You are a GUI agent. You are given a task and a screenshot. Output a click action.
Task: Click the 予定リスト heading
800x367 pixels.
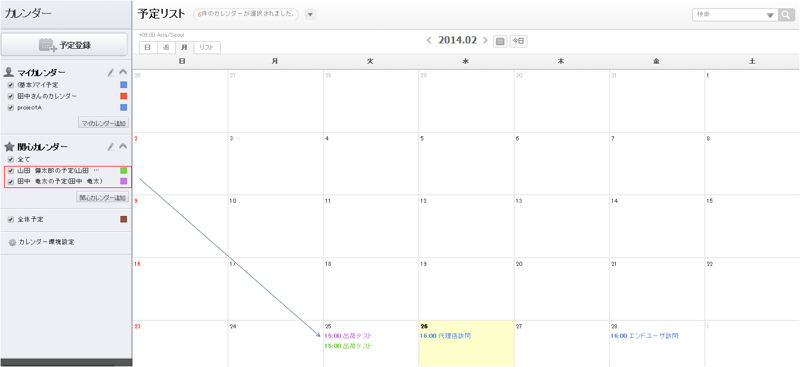(x=162, y=14)
